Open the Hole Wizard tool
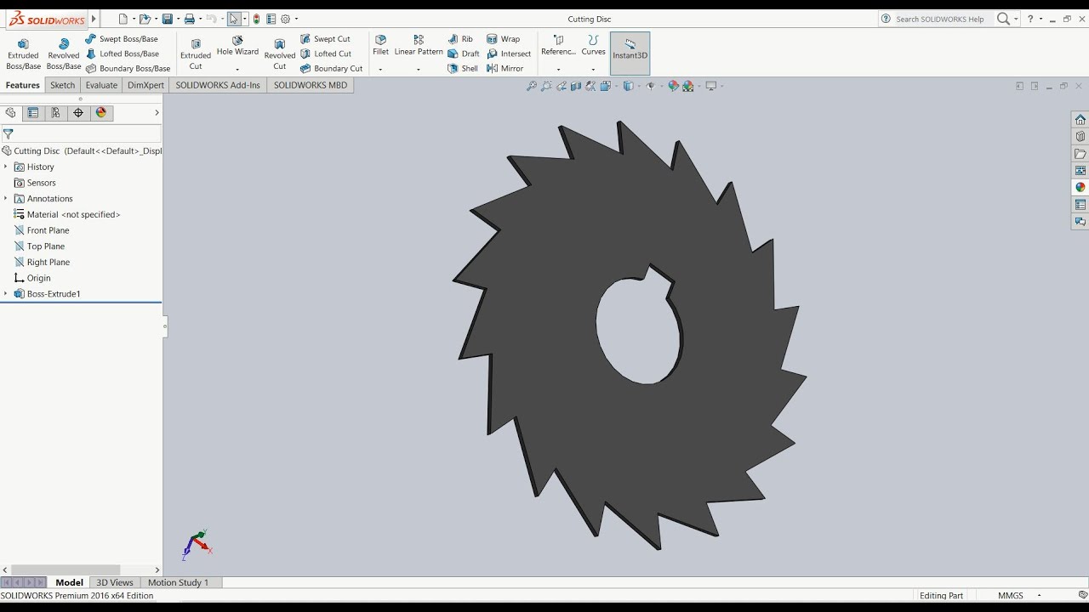Viewport: 1089px width, 612px height. click(237, 46)
